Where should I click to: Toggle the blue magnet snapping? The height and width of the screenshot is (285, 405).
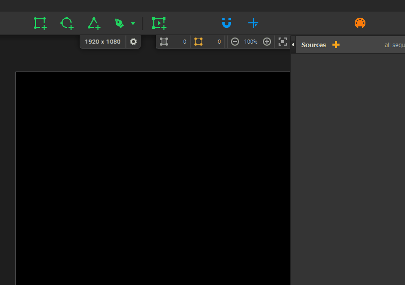tap(226, 23)
